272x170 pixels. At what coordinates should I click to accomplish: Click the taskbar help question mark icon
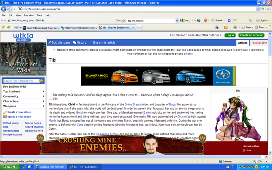pos(228,167)
